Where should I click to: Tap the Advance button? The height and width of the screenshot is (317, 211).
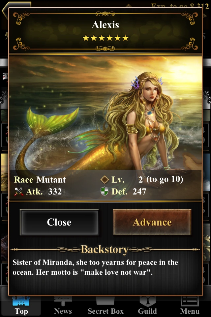(152, 222)
